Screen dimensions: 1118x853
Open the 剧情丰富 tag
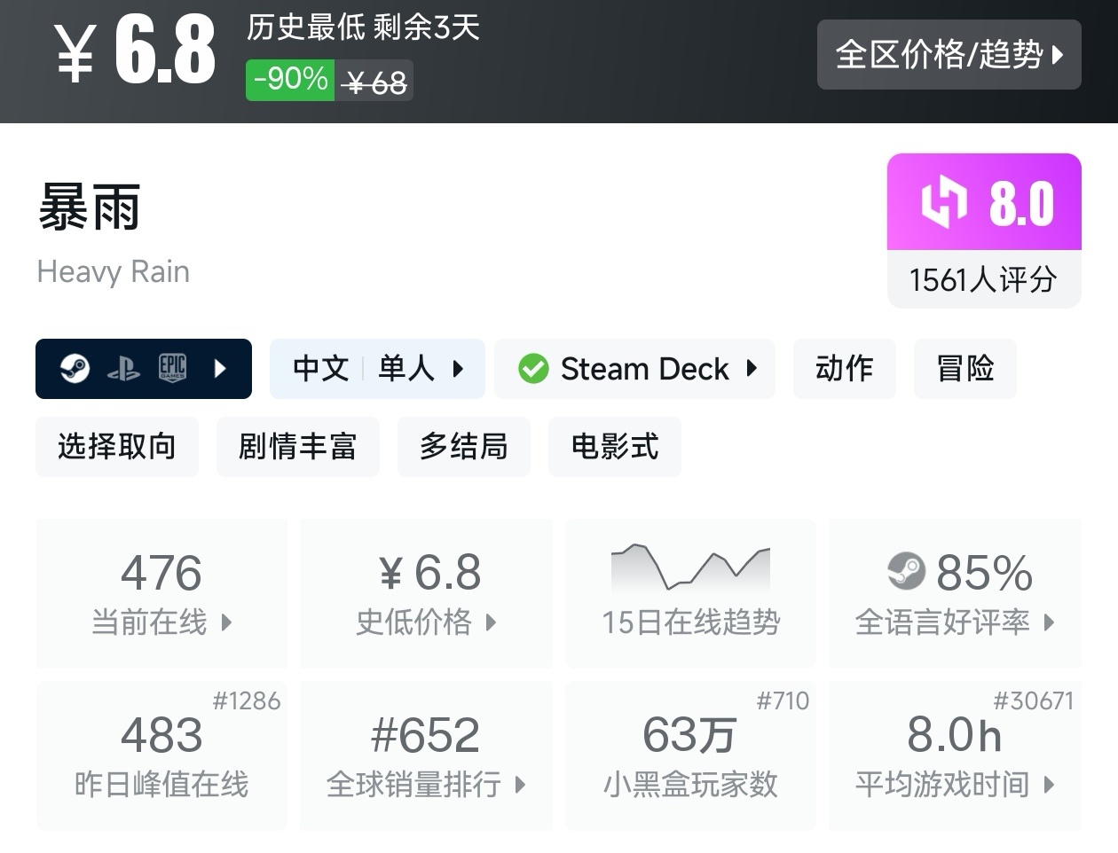[297, 446]
